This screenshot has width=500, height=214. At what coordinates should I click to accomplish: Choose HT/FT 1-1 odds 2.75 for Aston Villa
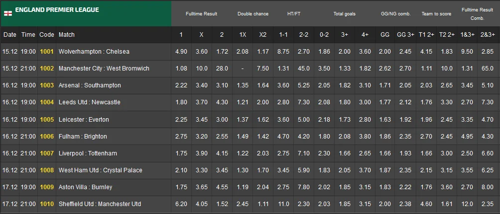(x=283, y=187)
